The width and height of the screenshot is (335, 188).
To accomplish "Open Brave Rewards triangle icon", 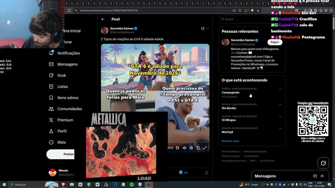I will [x=258, y=10].
